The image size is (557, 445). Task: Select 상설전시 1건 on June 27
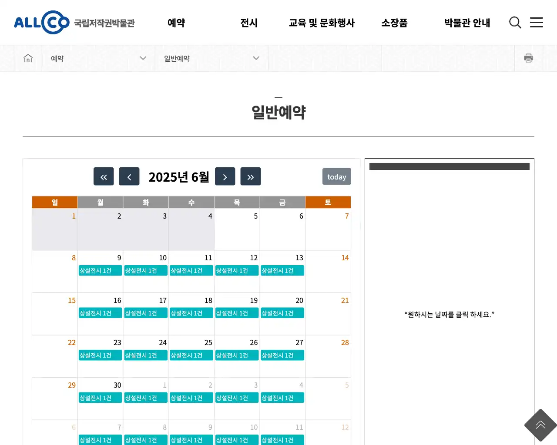(282, 355)
